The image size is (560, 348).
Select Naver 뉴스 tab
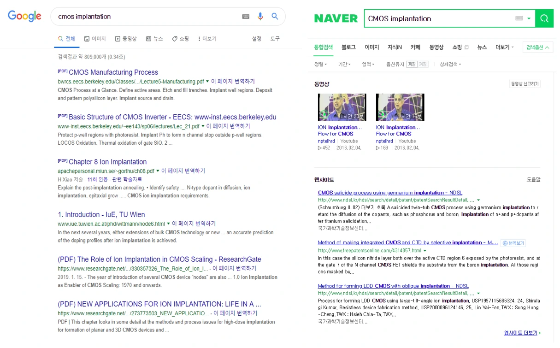point(482,47)
